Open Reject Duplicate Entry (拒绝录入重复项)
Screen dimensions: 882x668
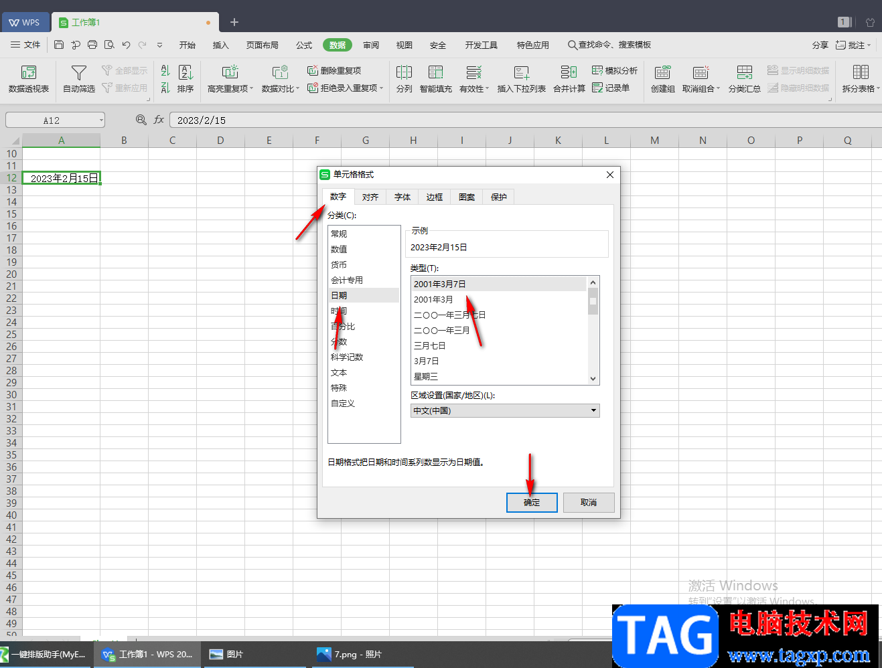point(345,88)
